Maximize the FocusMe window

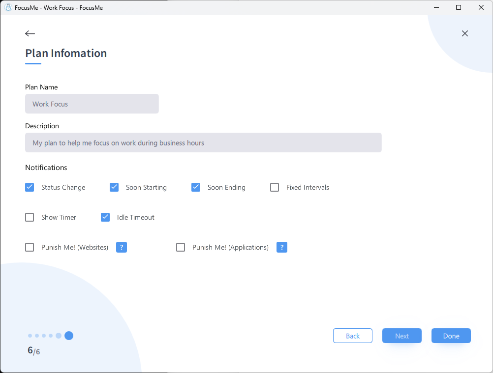459,7
